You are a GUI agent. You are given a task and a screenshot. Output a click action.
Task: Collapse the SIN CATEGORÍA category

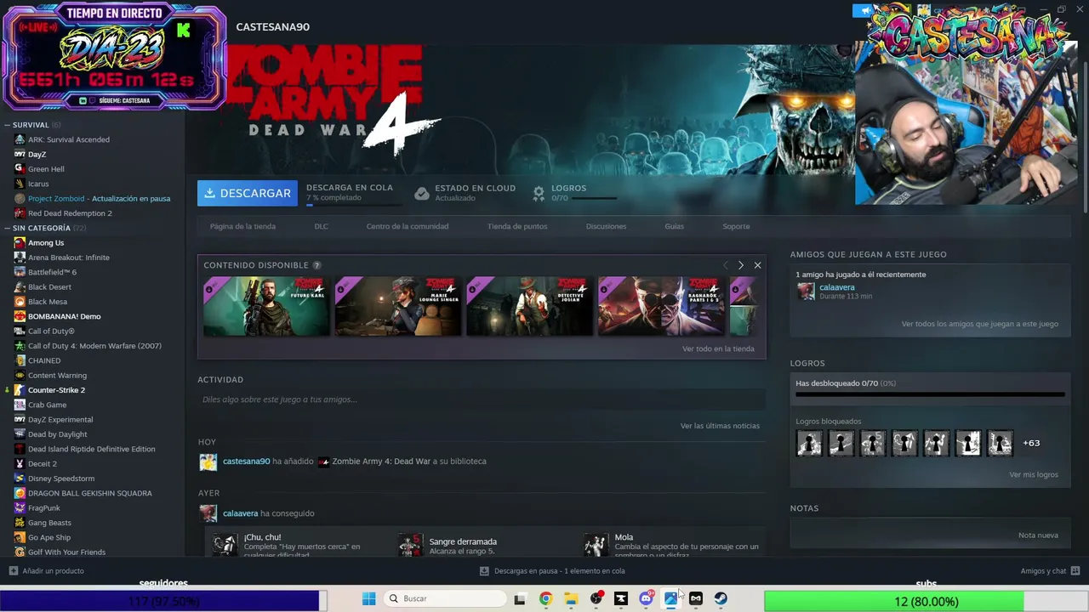coord(7,228)
